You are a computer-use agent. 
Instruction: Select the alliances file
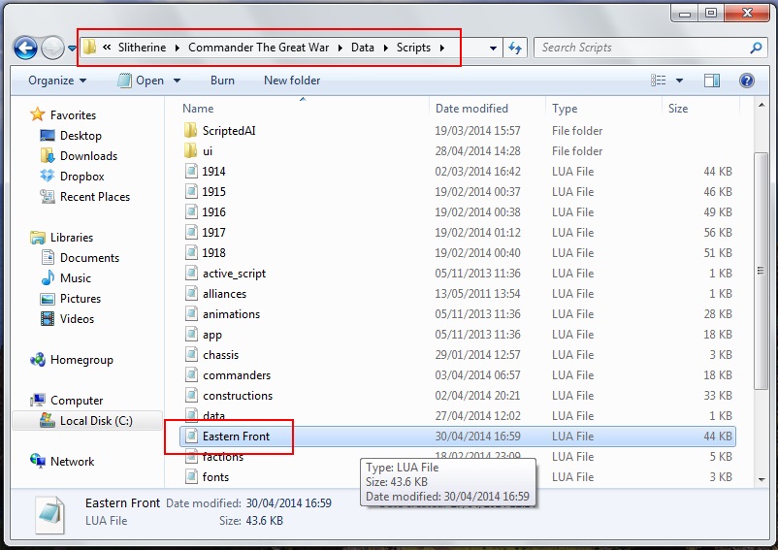click(224, 294)
